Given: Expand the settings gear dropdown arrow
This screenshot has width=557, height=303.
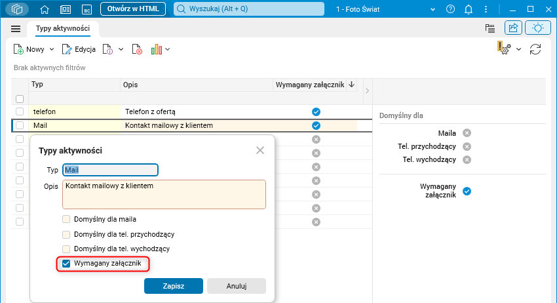Looking at the screenshot, I should point(518,49).
